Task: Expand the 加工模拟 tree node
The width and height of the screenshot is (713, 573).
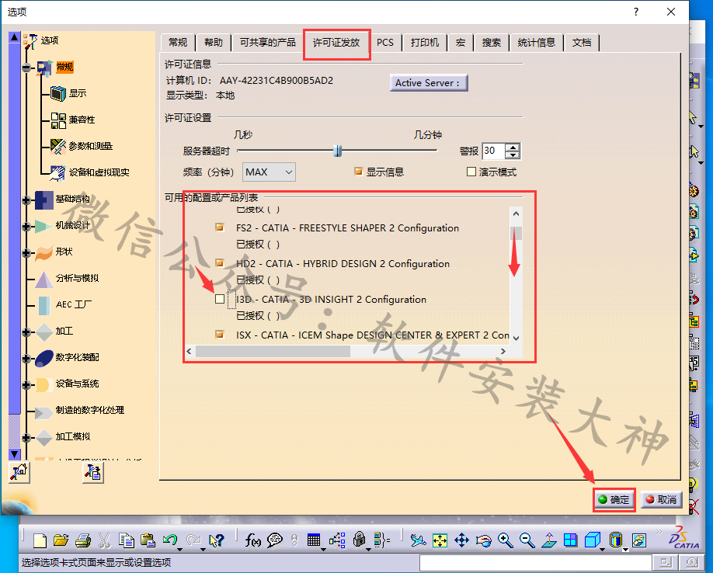Action: click(26, 437)
